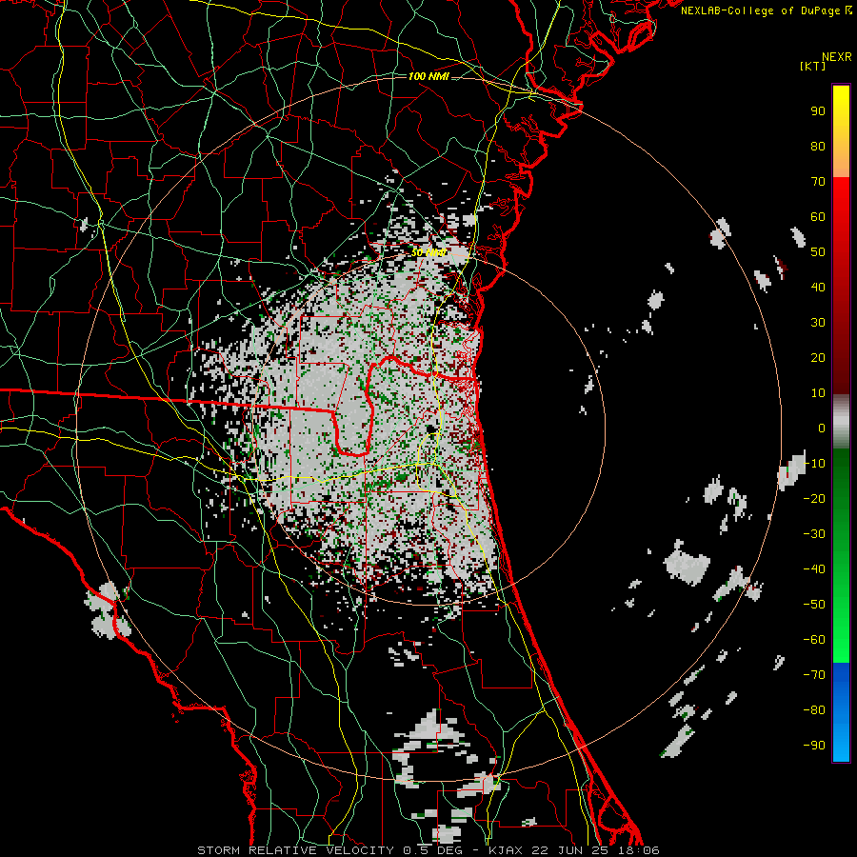Click the positive 90 scale label
Screen dimensions: 857x857
(x=818, y=111)
